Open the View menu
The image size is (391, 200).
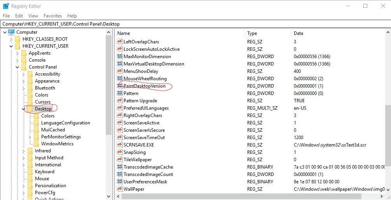pyautogui.click(x=33, y=16)
